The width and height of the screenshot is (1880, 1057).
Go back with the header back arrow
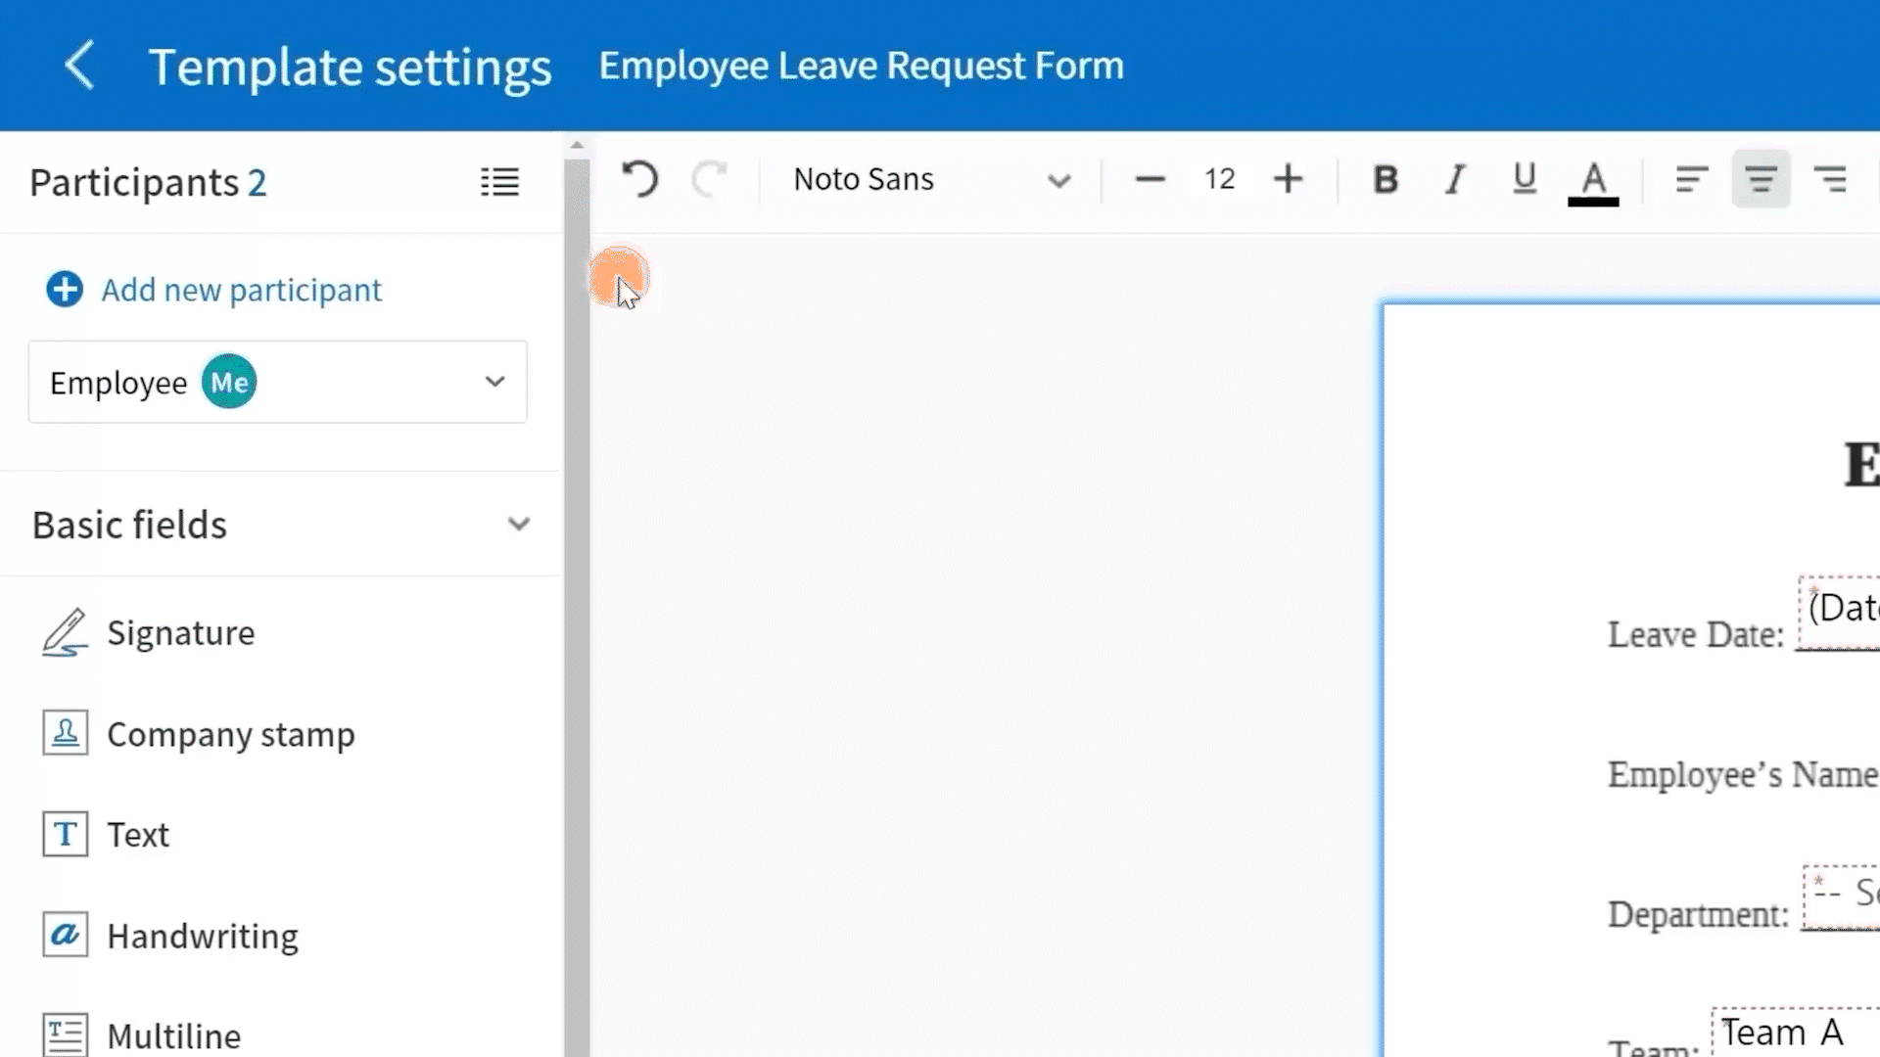79,66
